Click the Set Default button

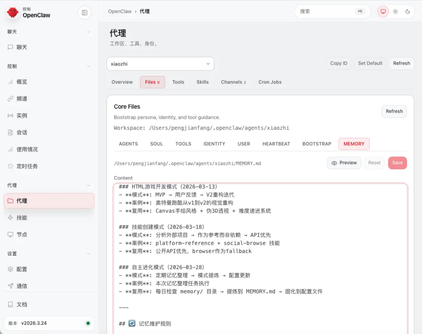point(370,64)
